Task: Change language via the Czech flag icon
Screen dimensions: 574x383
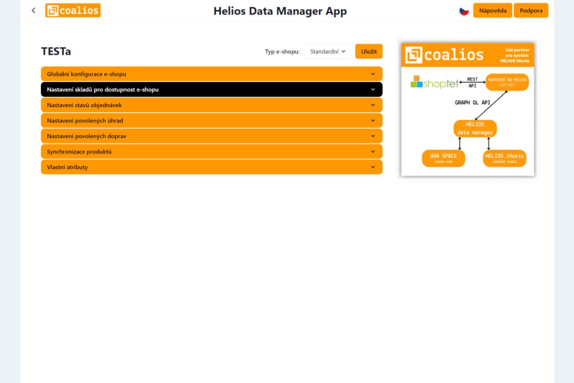Action: (x=464, y=11)
